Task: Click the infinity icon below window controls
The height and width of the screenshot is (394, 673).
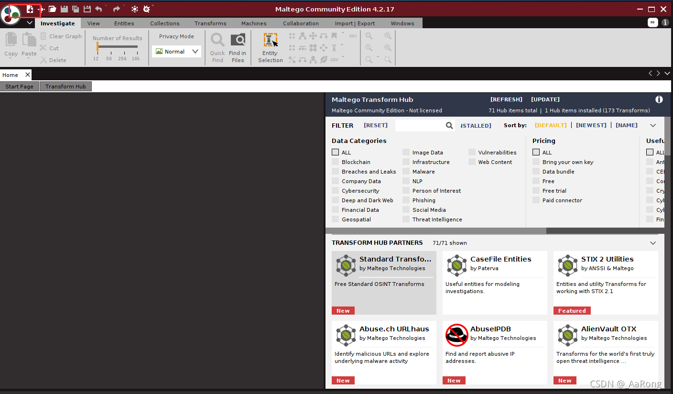Action: 652,22
